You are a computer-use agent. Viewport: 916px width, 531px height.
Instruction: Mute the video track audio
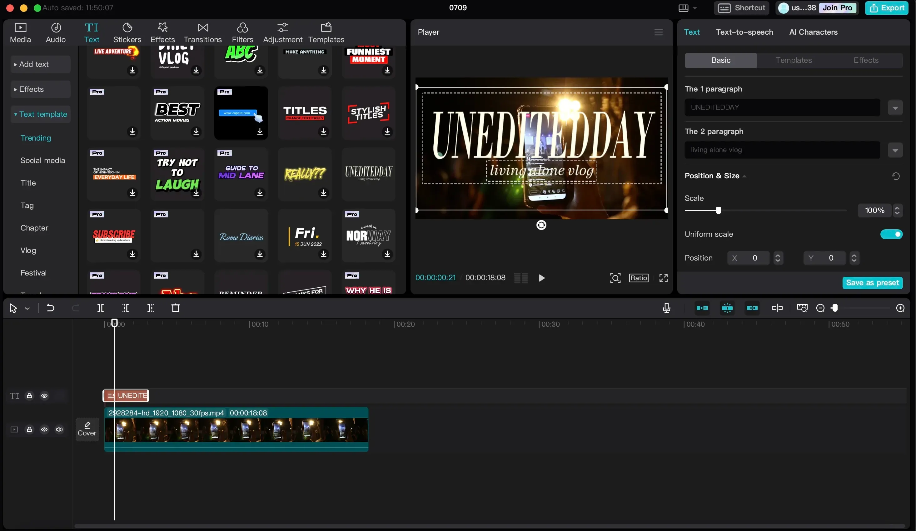pos(59,429)
